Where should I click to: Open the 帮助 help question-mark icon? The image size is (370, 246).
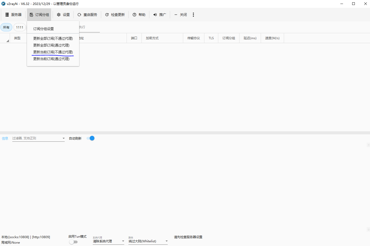[x=134, y=15]
